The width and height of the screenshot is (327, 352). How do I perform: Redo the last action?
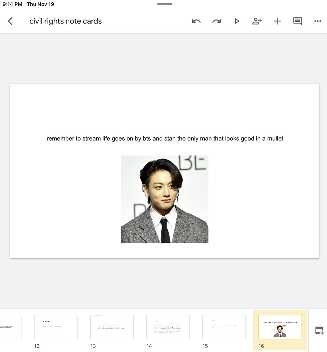tap(216, 21)
